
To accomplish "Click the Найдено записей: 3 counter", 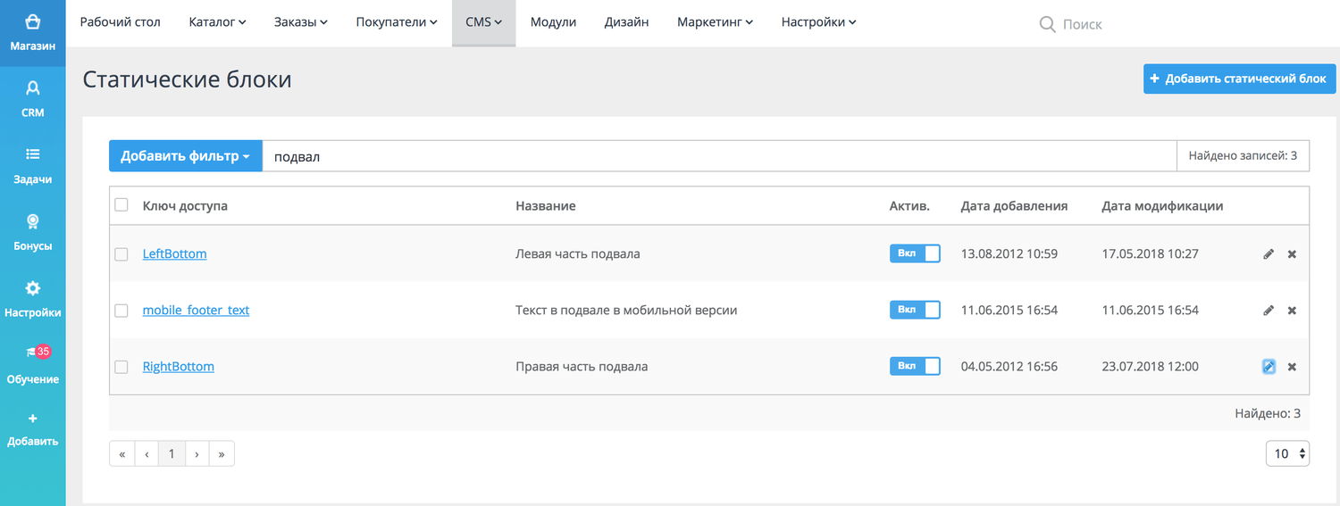I will (x=1243, y=156).
